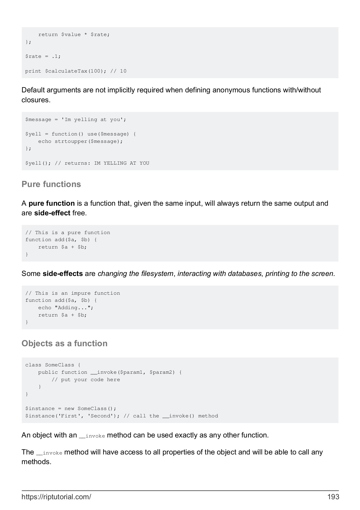
Task: Click the "Objects as a function" heading
Action: 65,343
